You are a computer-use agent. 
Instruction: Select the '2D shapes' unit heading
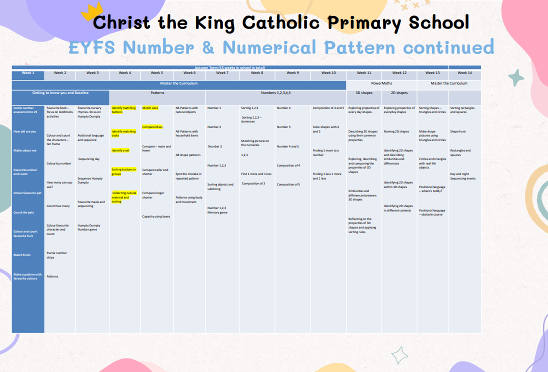click(399, 93)
